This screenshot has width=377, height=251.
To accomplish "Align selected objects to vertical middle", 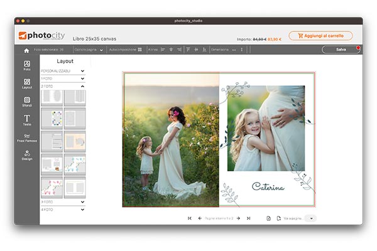I will pyautogui.click(x=196, y=50).
